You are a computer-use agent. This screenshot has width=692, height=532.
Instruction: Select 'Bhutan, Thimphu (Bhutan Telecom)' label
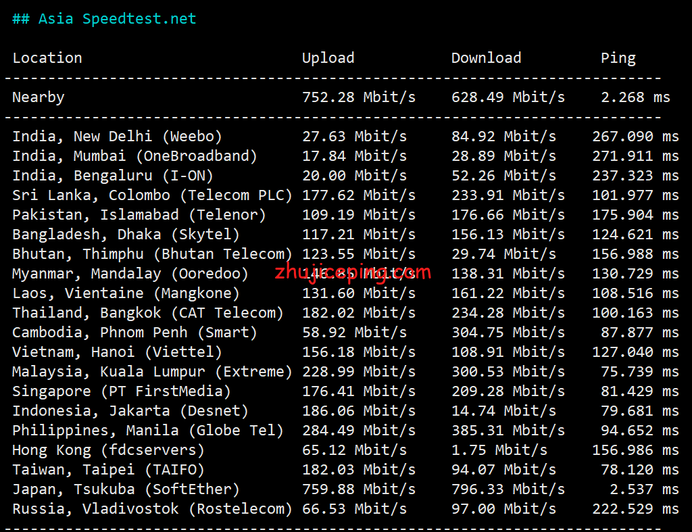152,254
